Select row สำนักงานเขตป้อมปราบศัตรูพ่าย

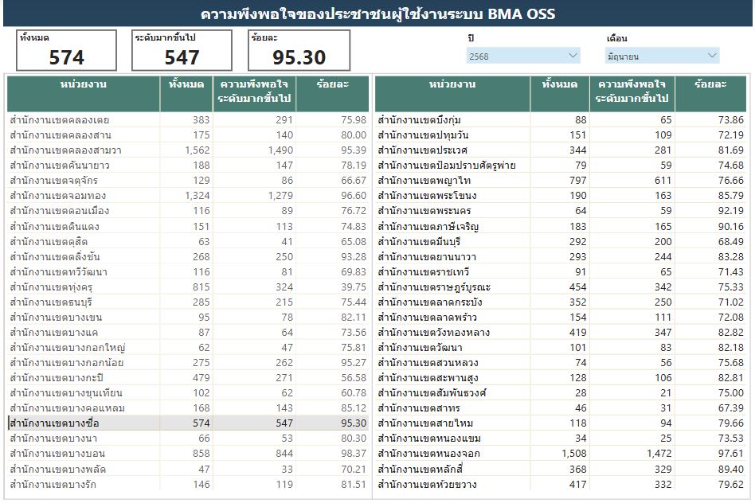coord(561,165)
